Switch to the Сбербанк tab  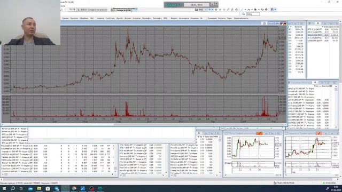coord(84,19)
